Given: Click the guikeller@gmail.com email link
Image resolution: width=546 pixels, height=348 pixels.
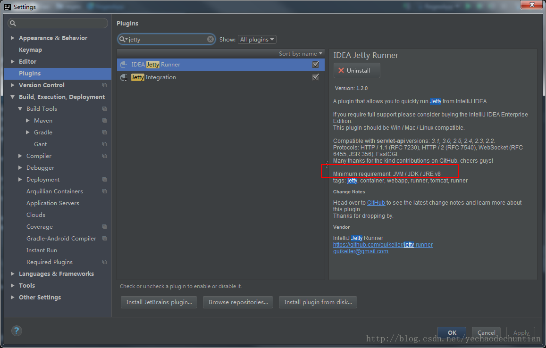Looking at the screenshot, I should point(361,251).
